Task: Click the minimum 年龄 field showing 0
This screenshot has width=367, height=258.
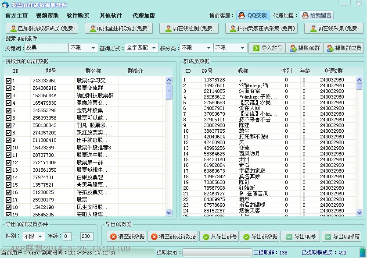Action: (x=67, y=236)
